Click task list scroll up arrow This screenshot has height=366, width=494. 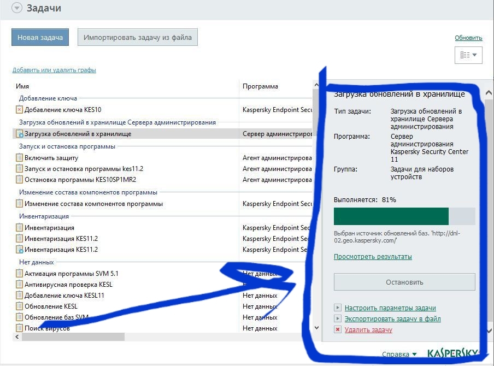point(316,85)
